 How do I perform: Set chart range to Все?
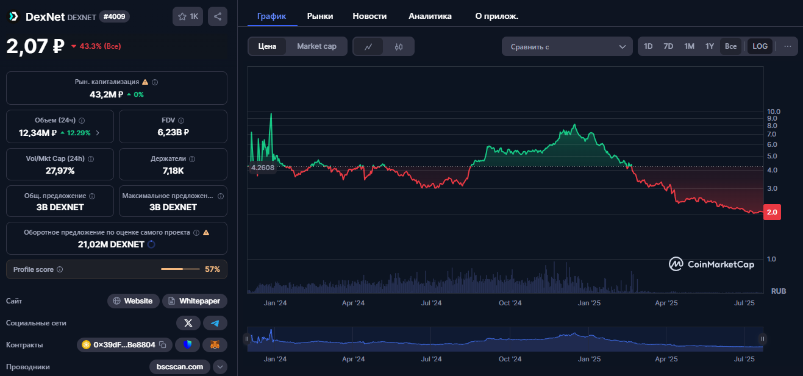[730, 46]
